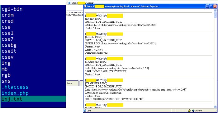
Task: Open the csebg directory
Action: (x=9, y=45)
